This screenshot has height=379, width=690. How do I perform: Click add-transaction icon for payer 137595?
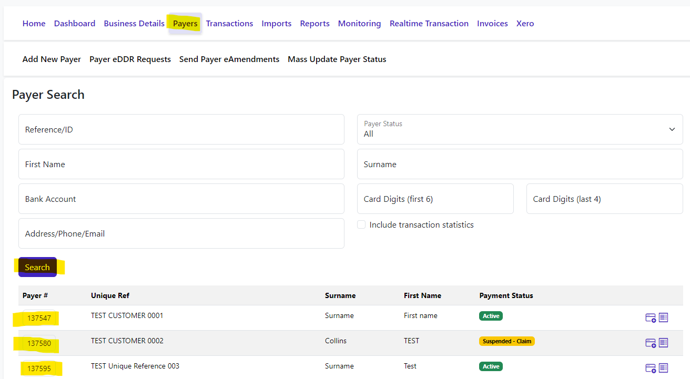point(651,368)
